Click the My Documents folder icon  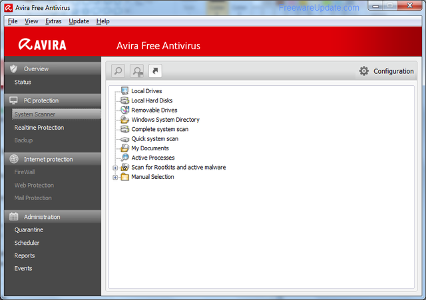[x=124, y=148]
